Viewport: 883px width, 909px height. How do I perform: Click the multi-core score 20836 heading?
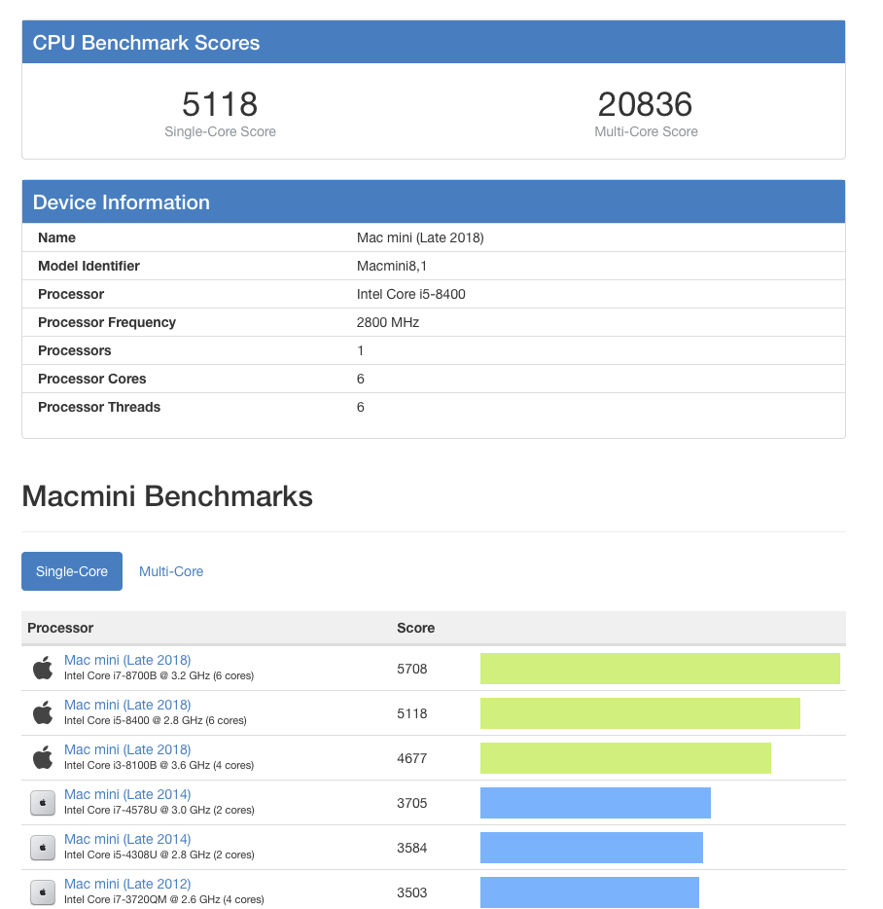point(646,104)
